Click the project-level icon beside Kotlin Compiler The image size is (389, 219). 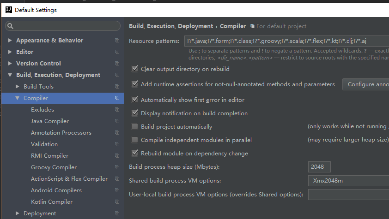117,202
